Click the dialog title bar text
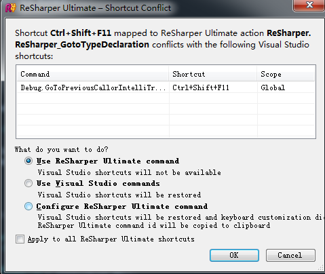This screenshot has width=325, height=274. coord(95,8)
